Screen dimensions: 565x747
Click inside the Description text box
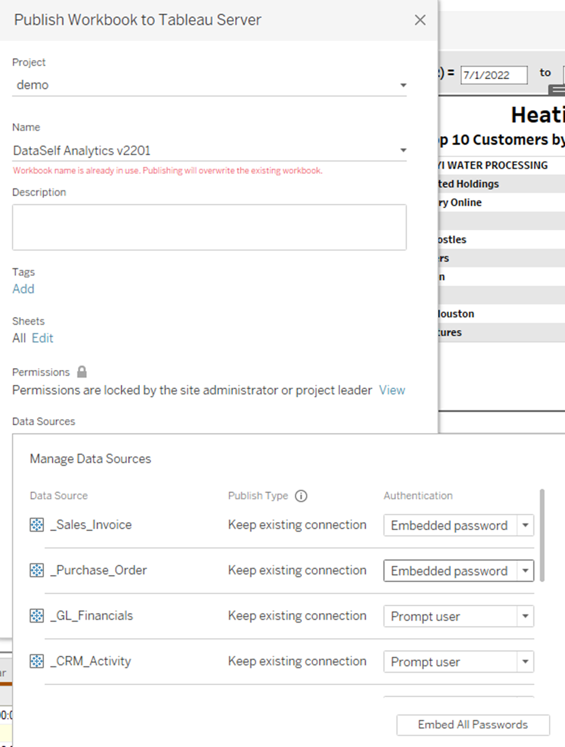208,227
